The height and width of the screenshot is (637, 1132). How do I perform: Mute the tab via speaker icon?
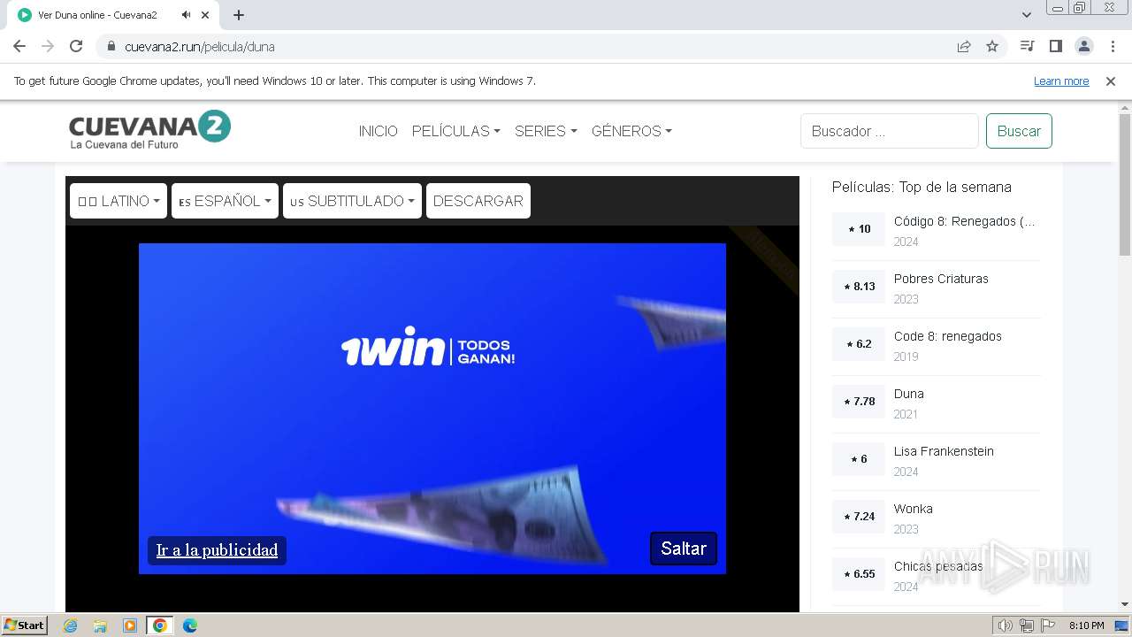point(187,15)
